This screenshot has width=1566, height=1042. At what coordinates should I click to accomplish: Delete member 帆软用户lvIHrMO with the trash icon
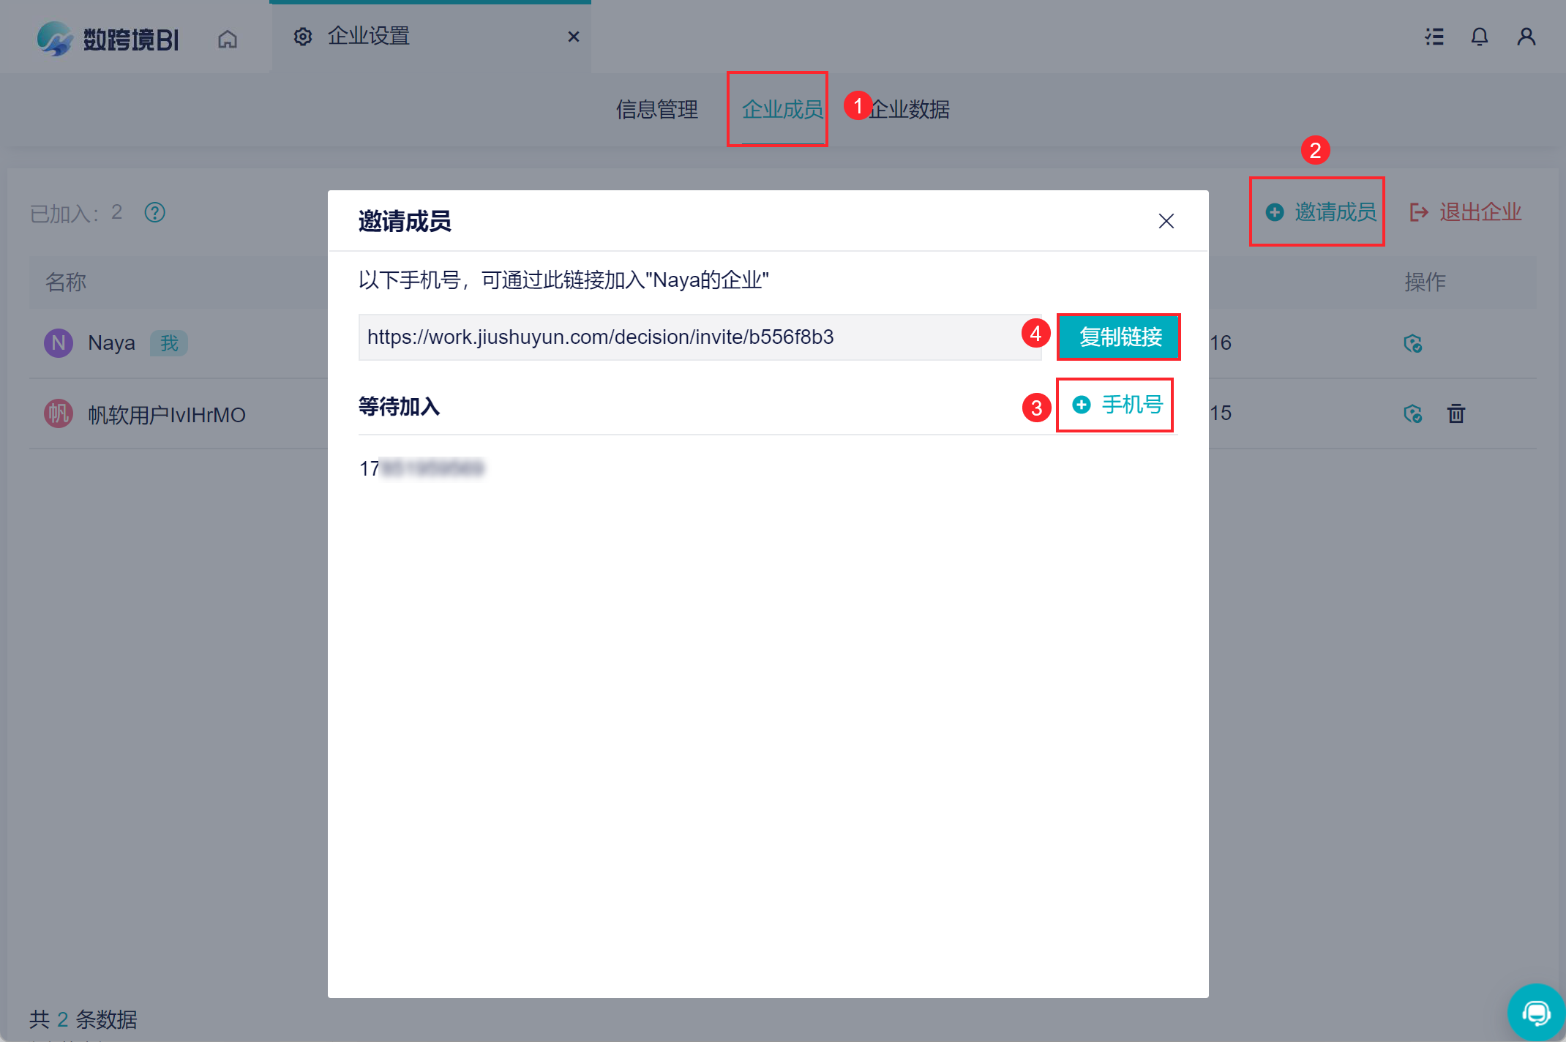pyautogui.click(x=1456, y=413)
